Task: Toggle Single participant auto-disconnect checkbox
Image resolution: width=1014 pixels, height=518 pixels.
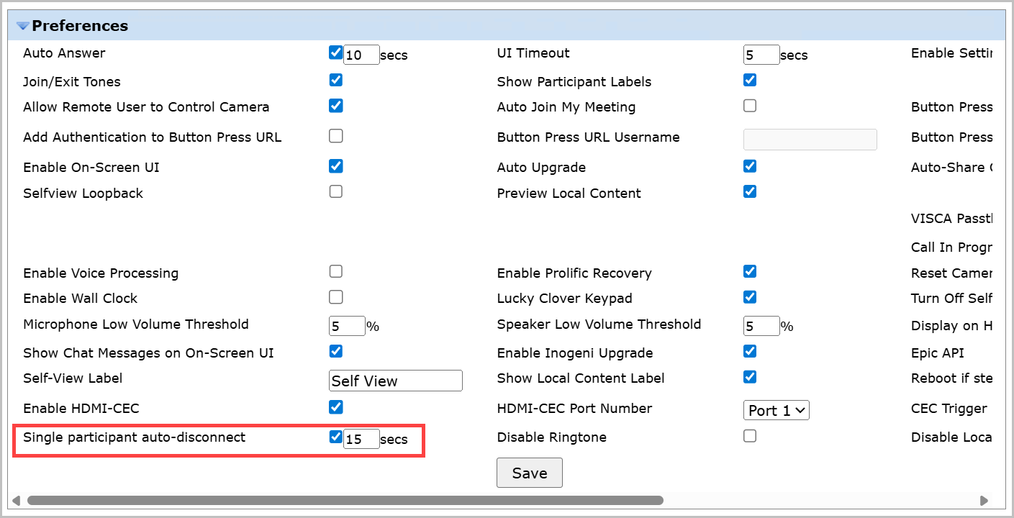Action: [335, 437]
